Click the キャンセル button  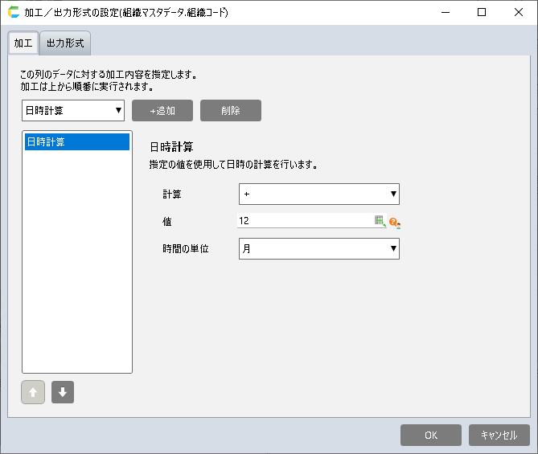click(x=499, y=435)
